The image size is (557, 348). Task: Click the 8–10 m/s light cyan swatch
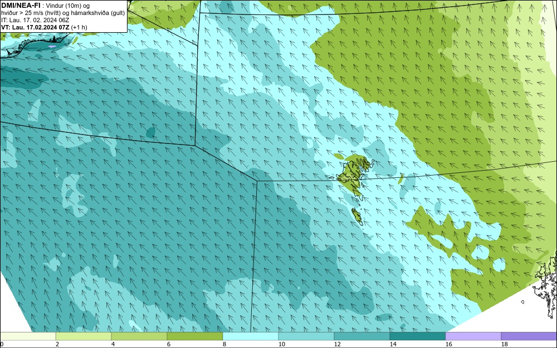(251, 336)
